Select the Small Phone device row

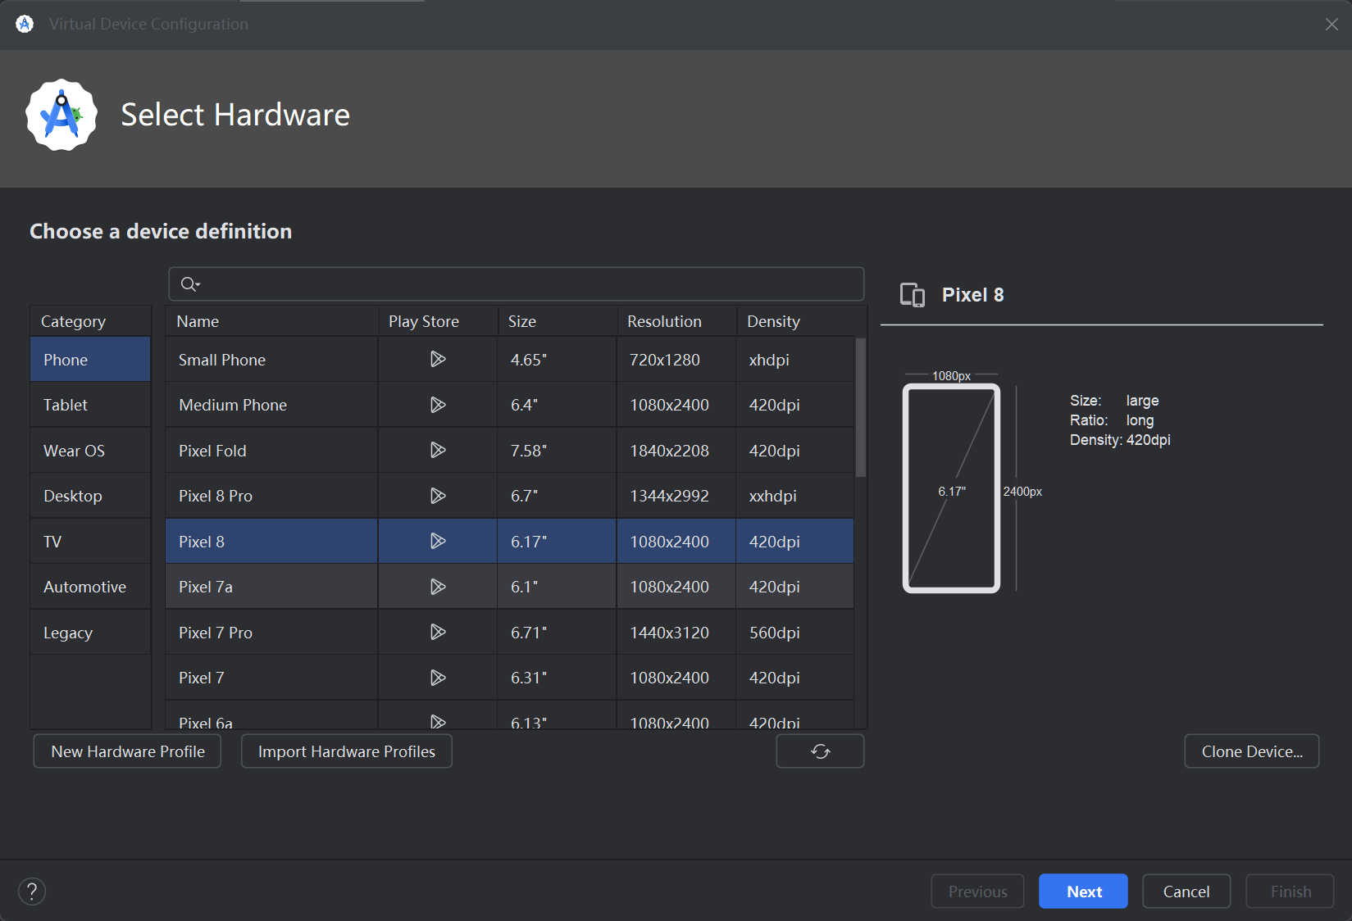tap(509, 360)
